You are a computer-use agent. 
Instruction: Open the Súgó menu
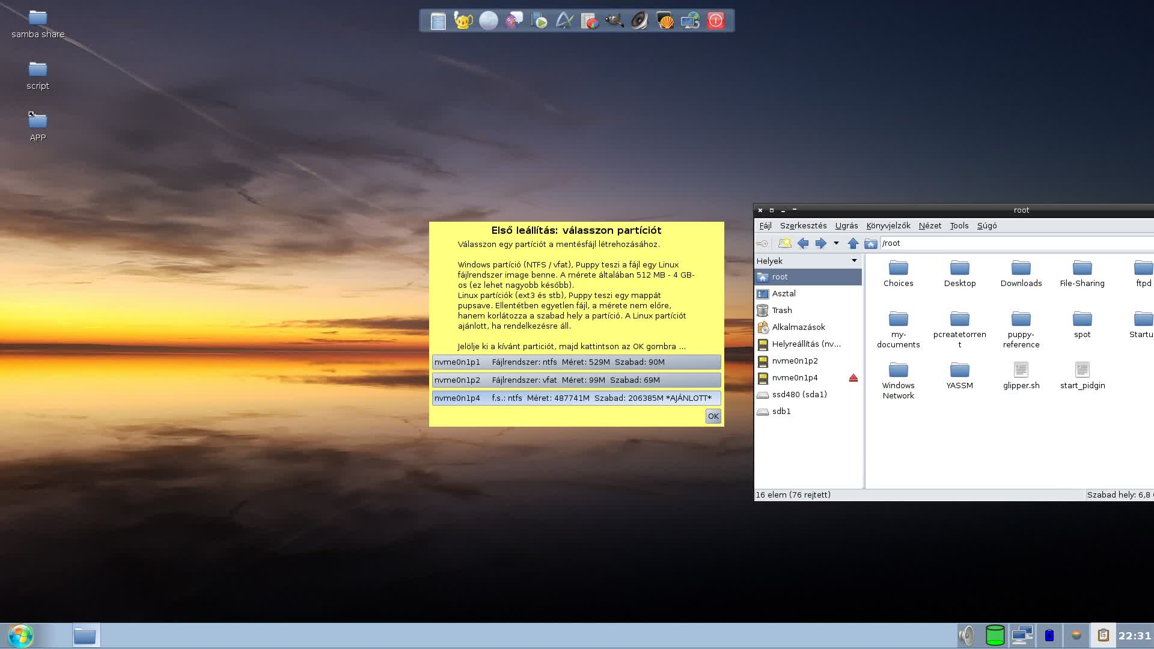click(x=987, y=226)
